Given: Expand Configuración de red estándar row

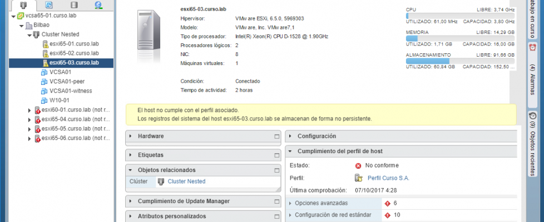Looking at the screenshot, I should 291,215.
